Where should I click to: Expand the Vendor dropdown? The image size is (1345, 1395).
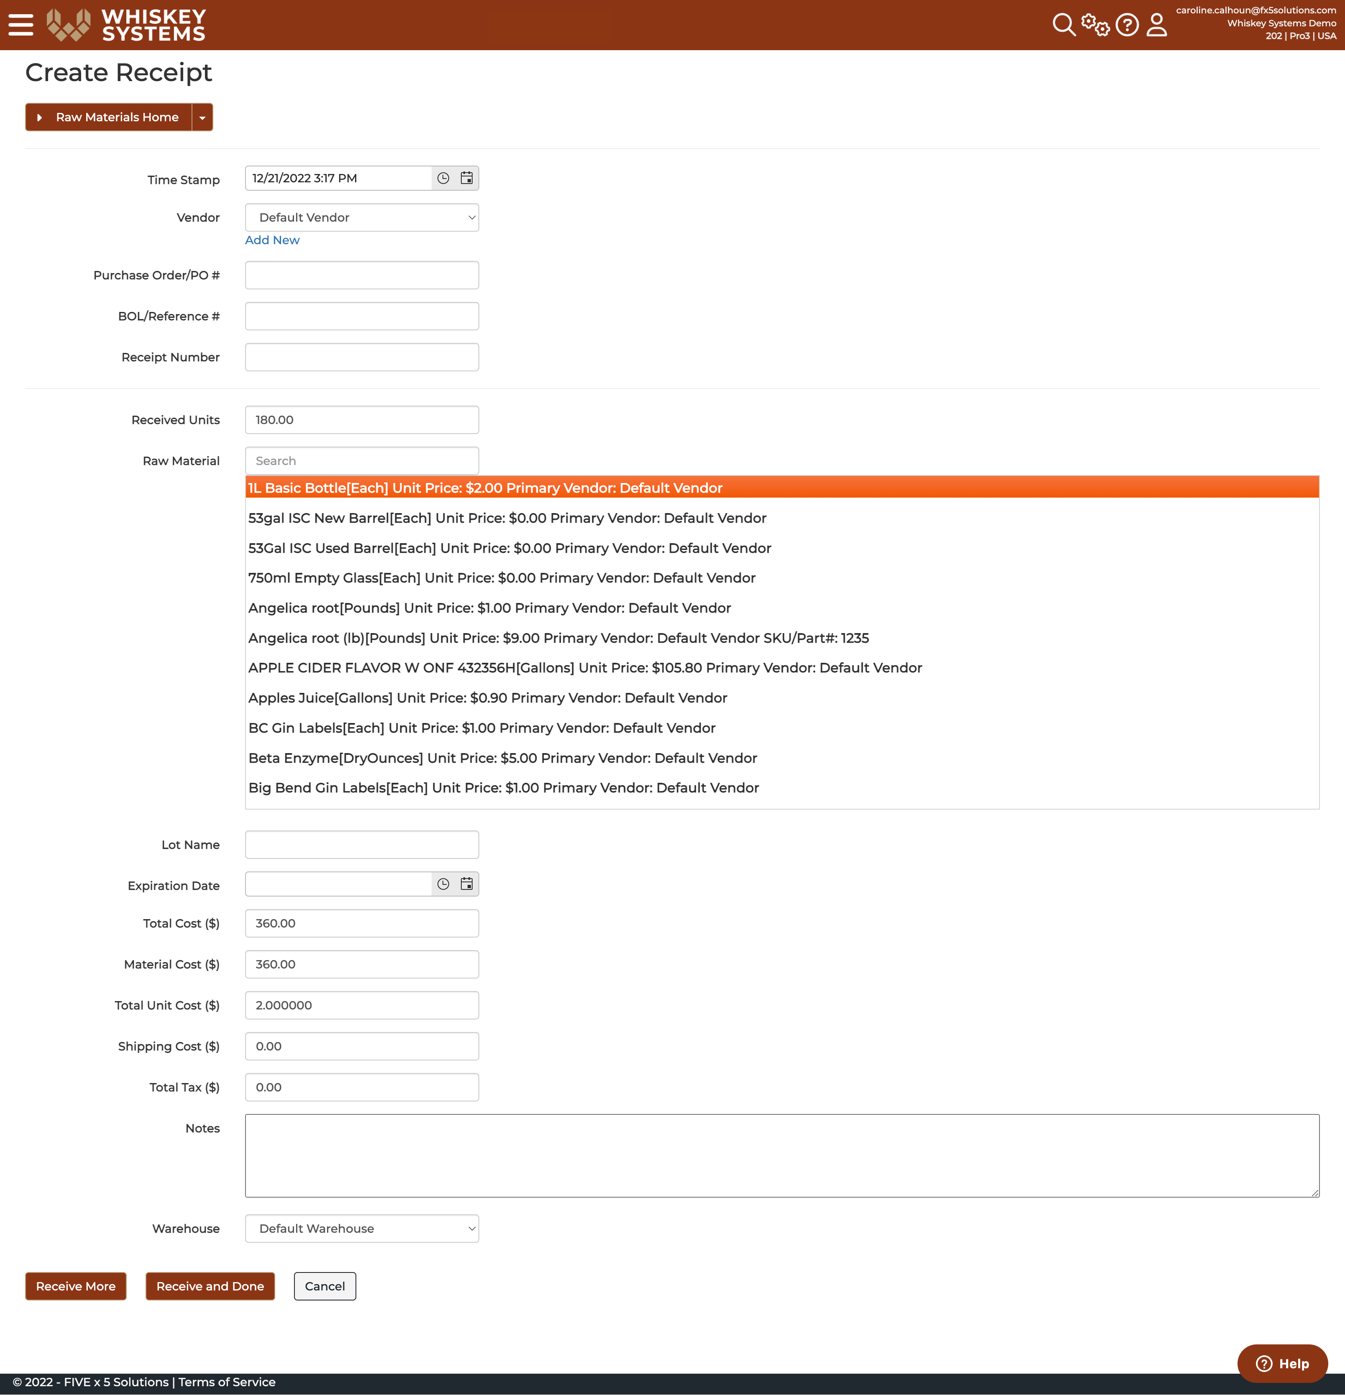(362, 217)
